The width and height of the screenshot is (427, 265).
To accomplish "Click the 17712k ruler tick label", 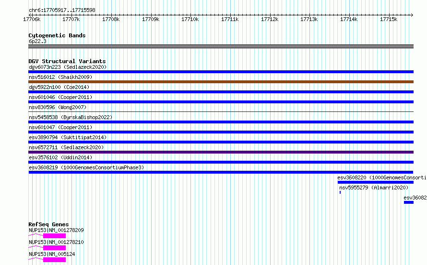I will point(270,19).
